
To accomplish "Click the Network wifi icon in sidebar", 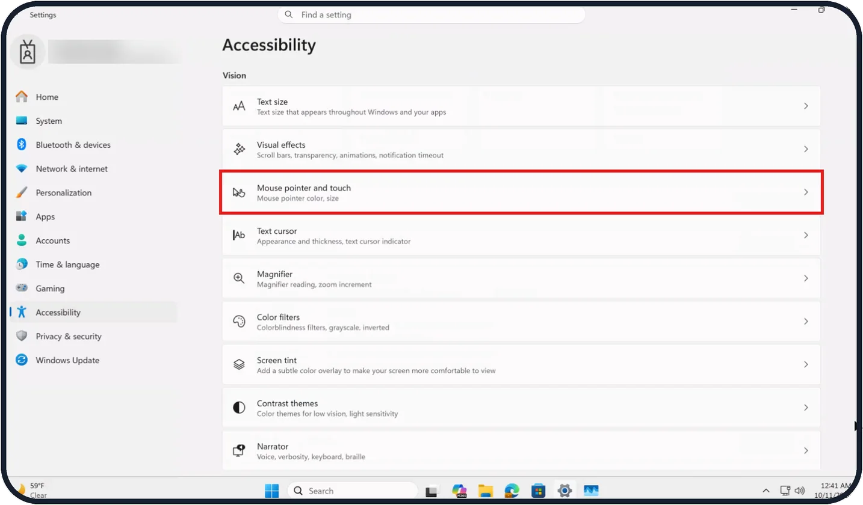I will click(22, 169).
